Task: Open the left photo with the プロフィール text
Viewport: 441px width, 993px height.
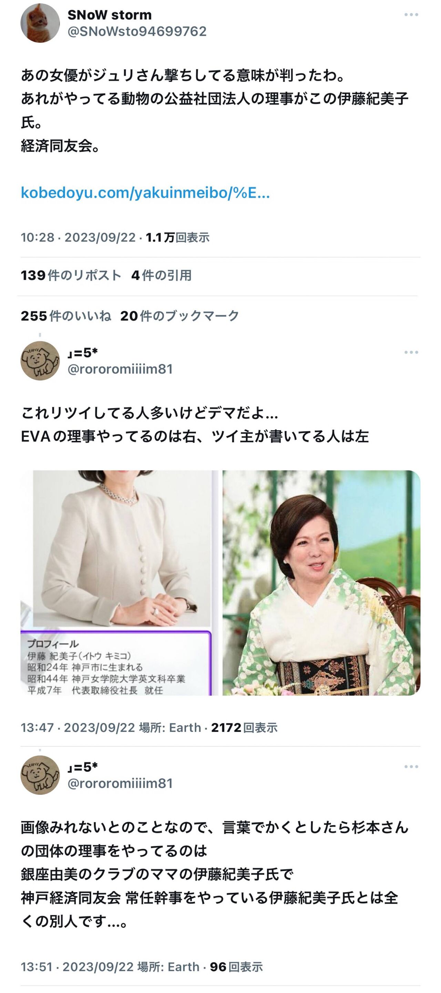Action: [119, 583]
